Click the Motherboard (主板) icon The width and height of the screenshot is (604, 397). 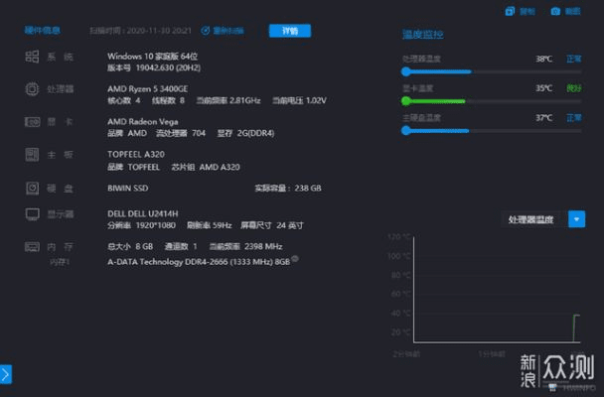click(x=32, y=155)
